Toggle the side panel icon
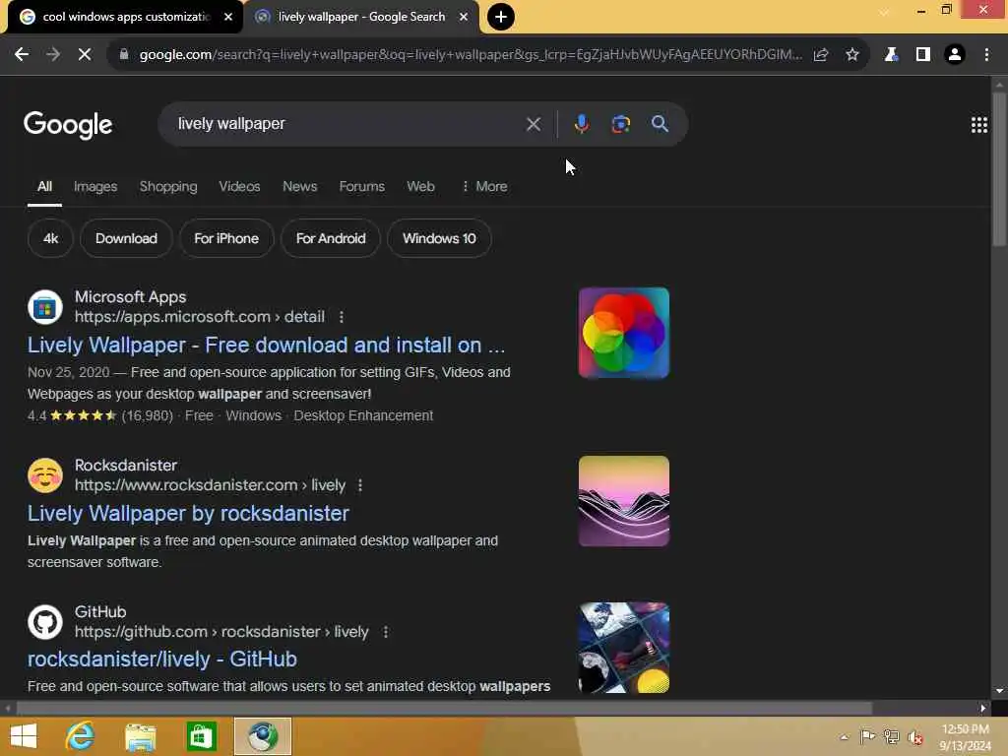Image resolution: width=1008 pixels, height=756 pixels. pos(923,55)
